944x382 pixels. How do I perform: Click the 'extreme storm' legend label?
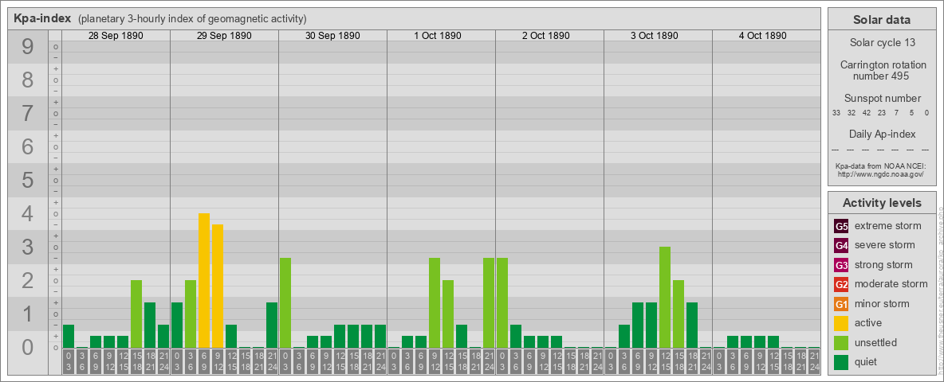(888, 226)
